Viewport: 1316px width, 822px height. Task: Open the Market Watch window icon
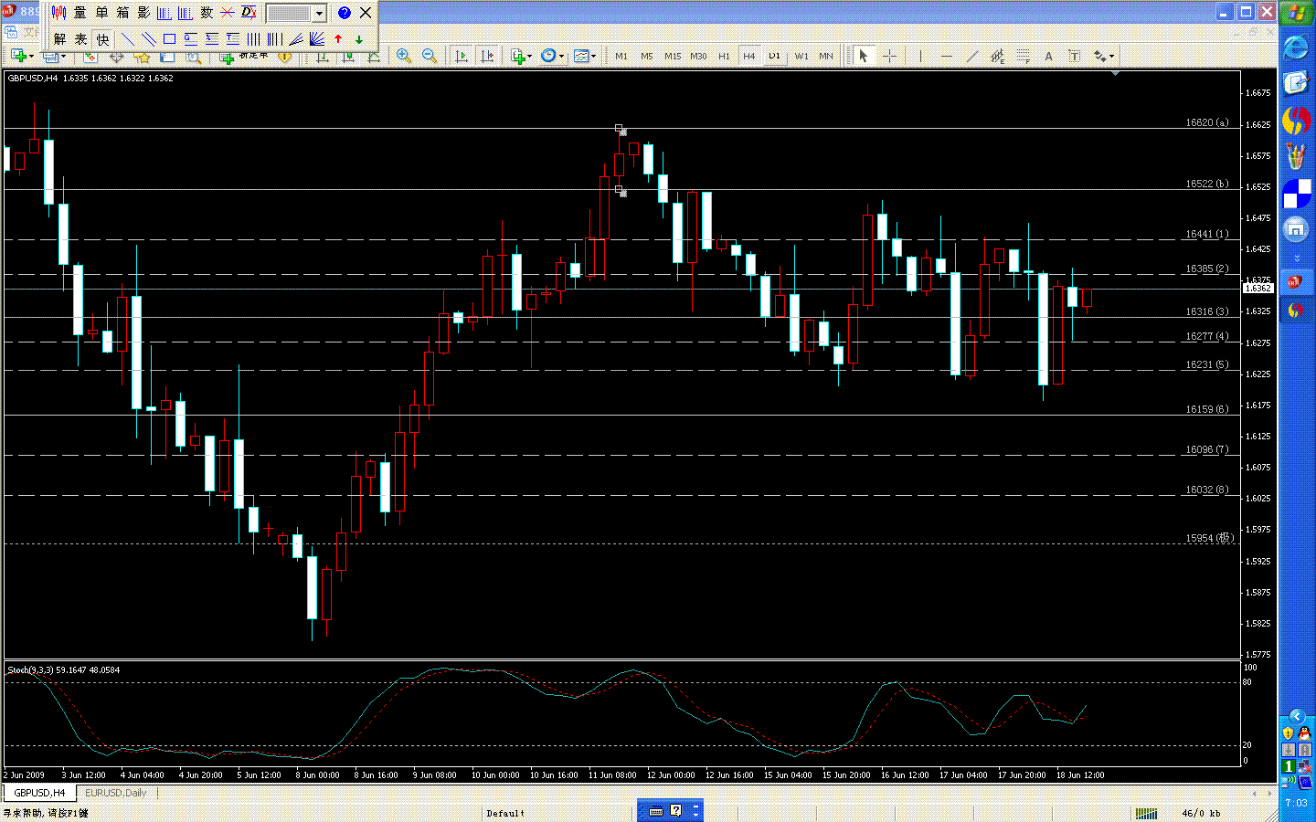[90, 57]
